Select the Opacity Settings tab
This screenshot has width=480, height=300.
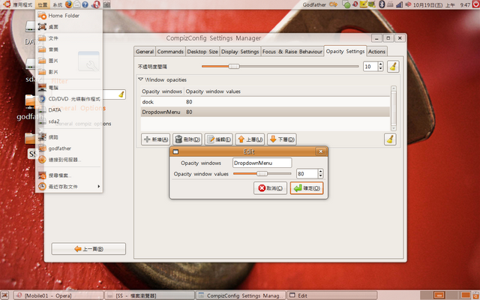345,51
